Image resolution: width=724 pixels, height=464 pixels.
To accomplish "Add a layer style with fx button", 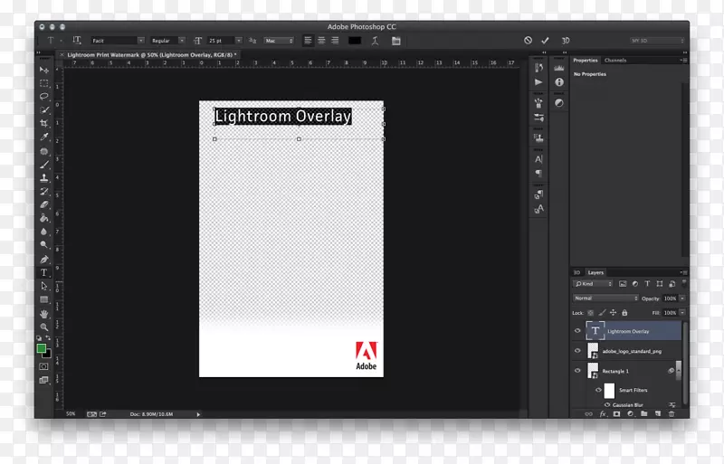I will click(603, 413).
